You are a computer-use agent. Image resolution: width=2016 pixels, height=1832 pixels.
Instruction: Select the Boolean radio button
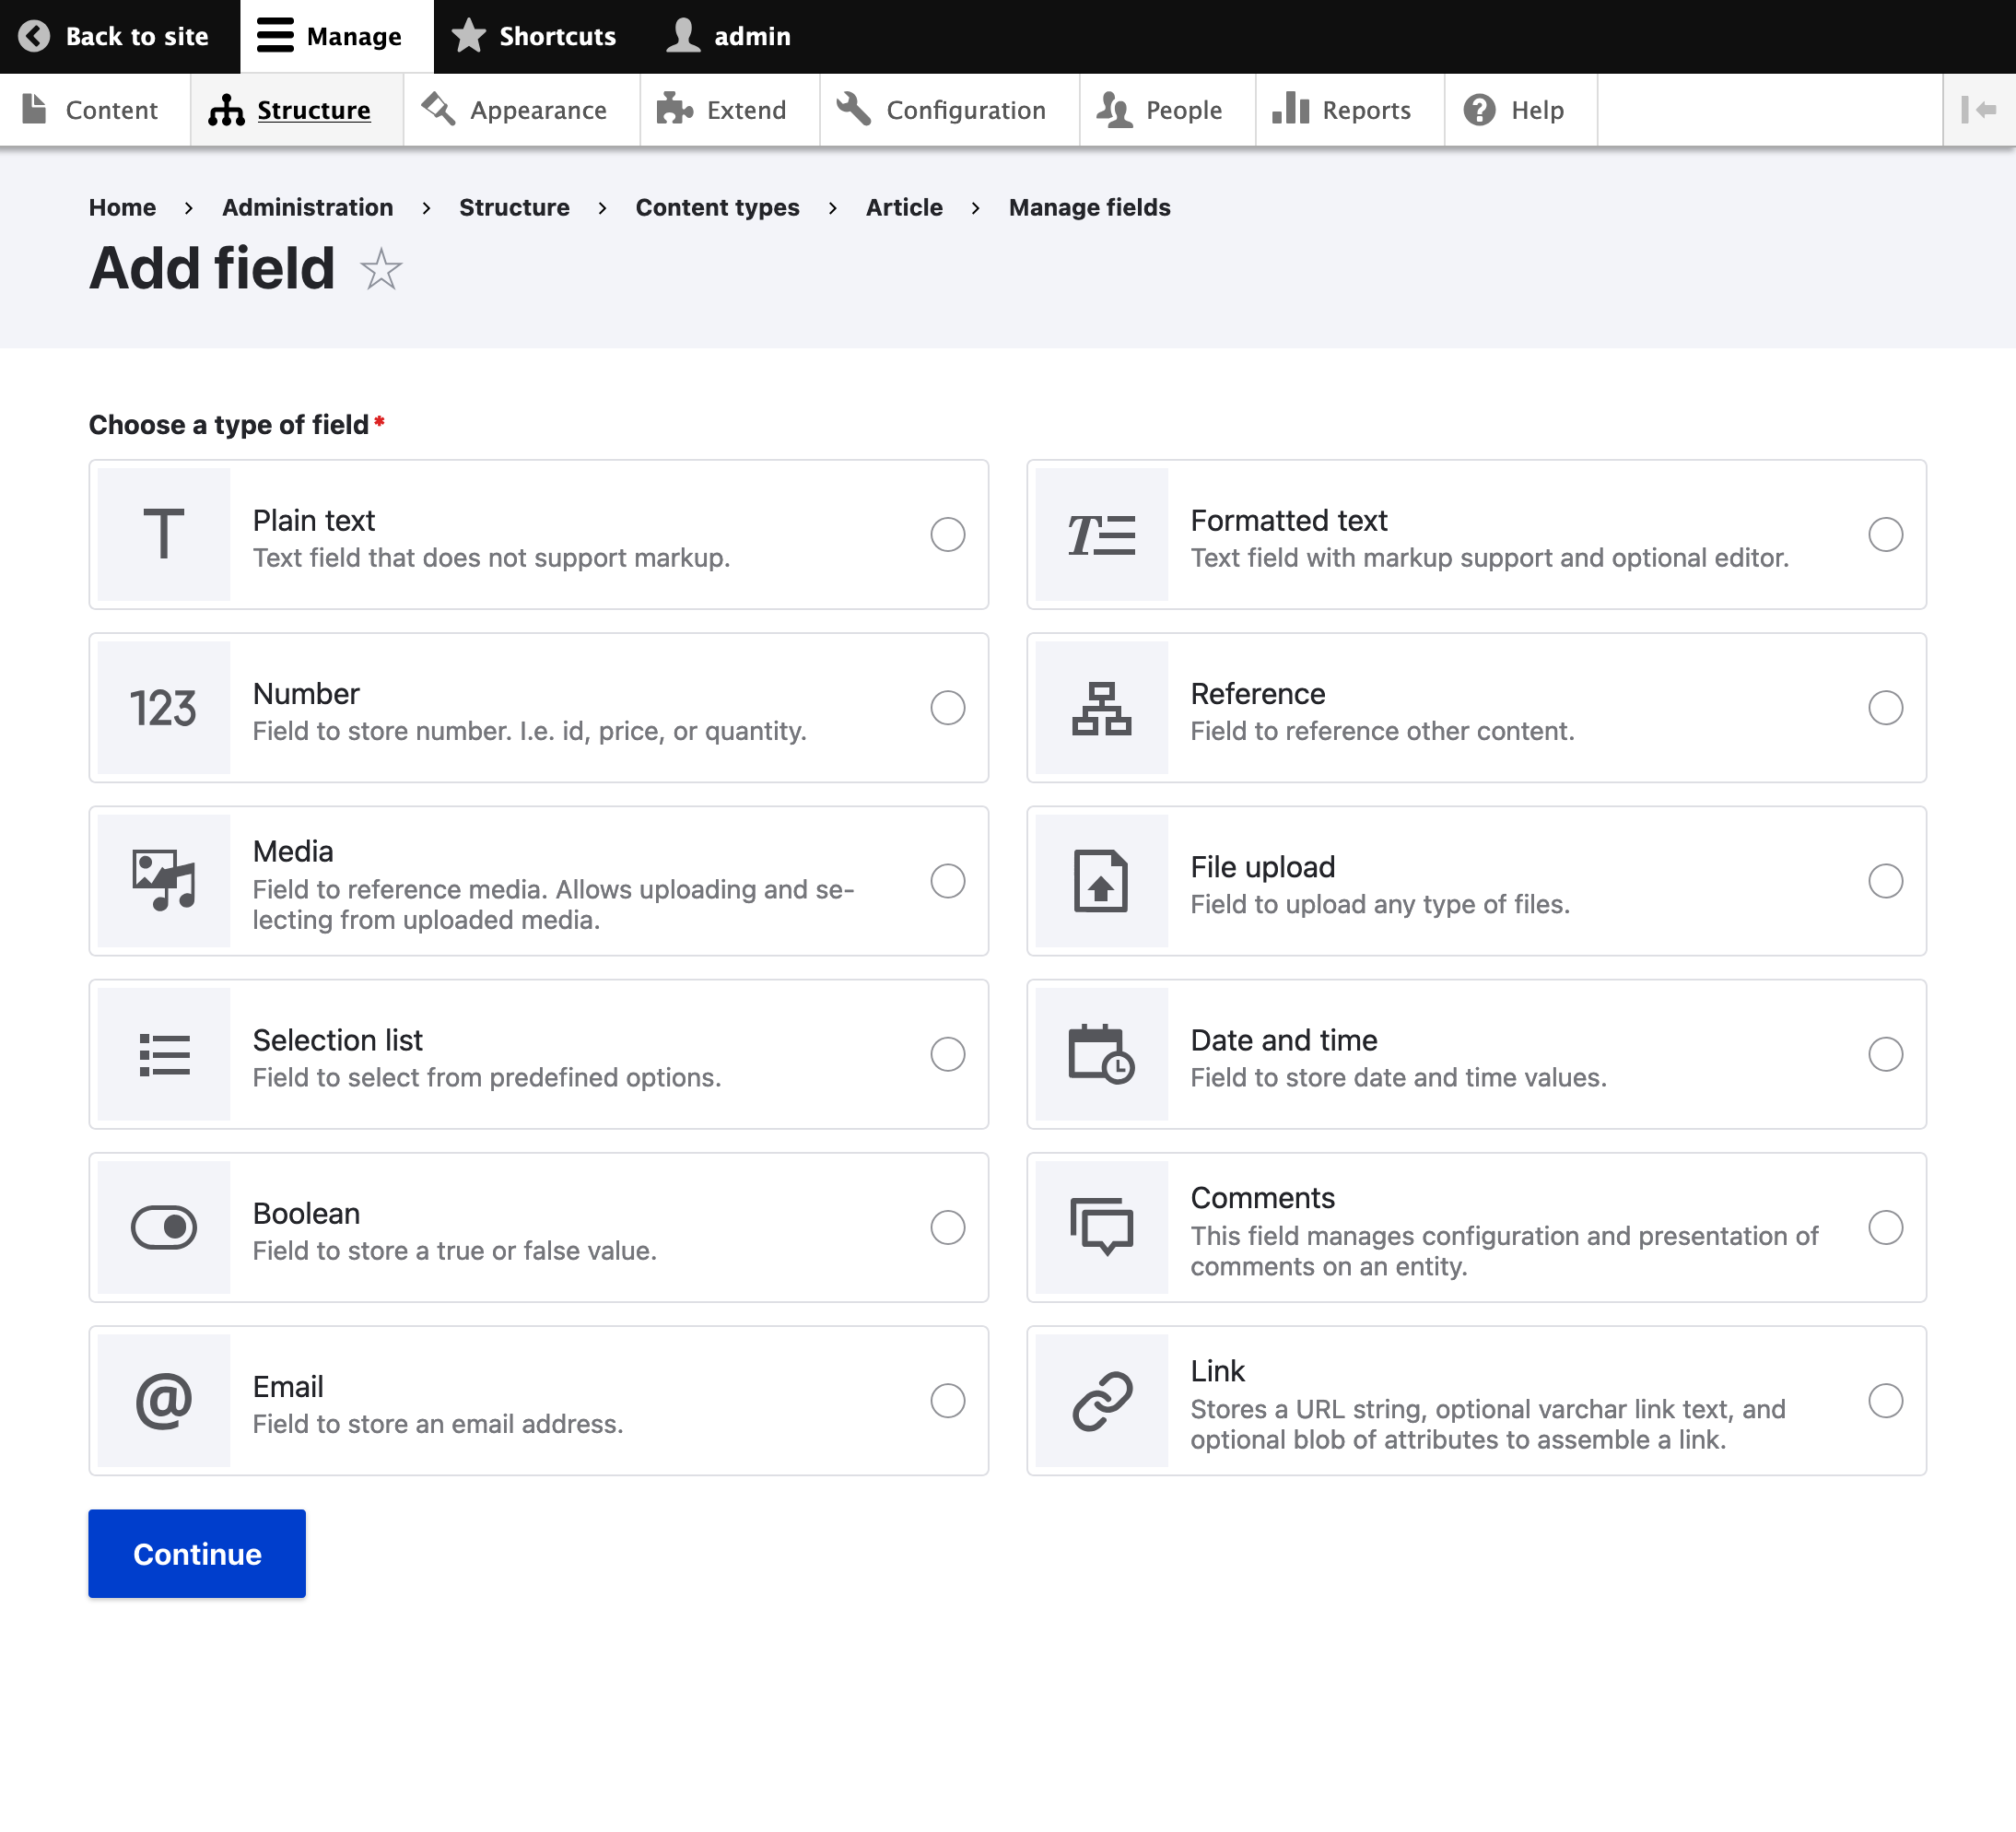[948, 1227]
